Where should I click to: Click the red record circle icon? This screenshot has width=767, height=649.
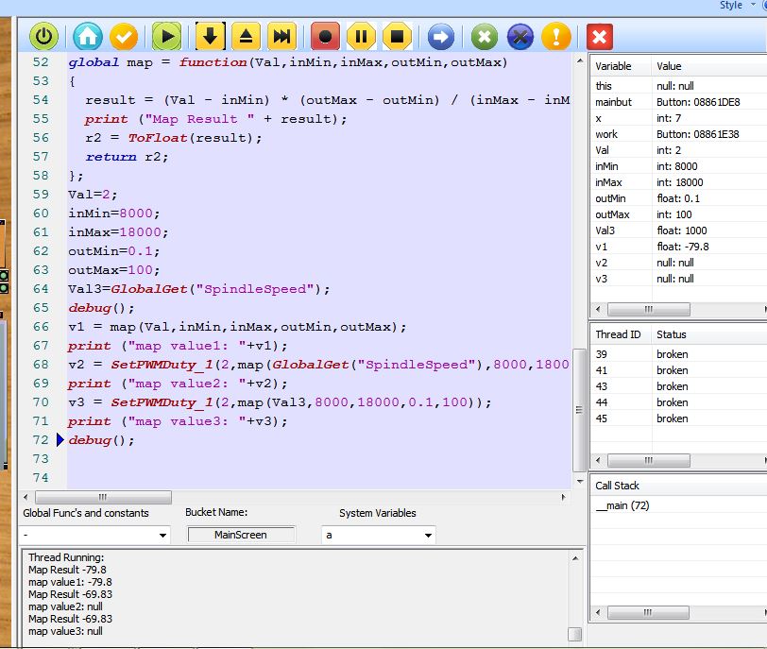(x=326, y=37)
